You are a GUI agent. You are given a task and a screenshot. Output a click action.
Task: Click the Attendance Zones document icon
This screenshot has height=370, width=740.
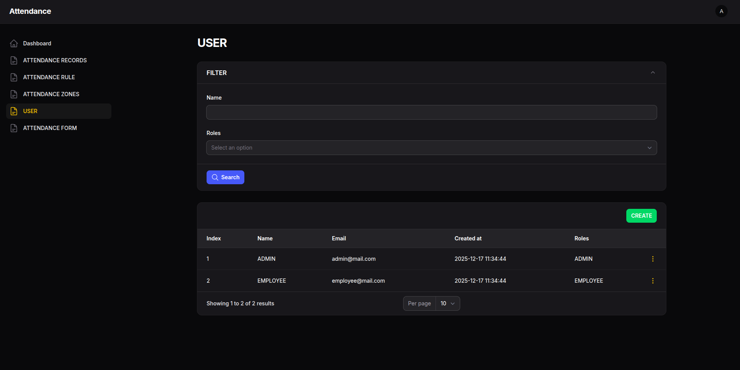(14, 94)
